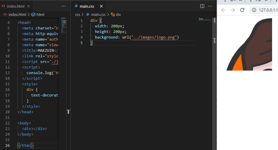Split the editor to the right

coord(202,6)
